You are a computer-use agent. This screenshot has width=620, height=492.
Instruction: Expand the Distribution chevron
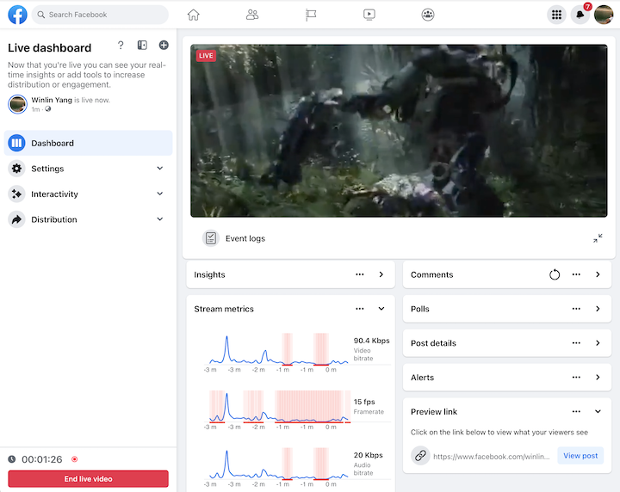click(160, 219)
